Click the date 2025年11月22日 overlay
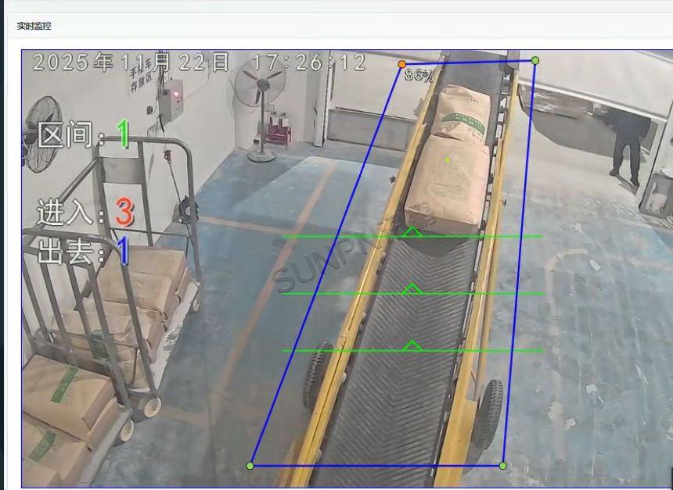Image resolution: width=673 pixels, height=490 pixels. pyautogui.click(x=131, y=63)
